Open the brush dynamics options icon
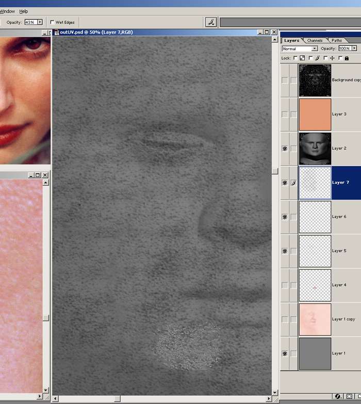361x404 pixels. (210, 22)
